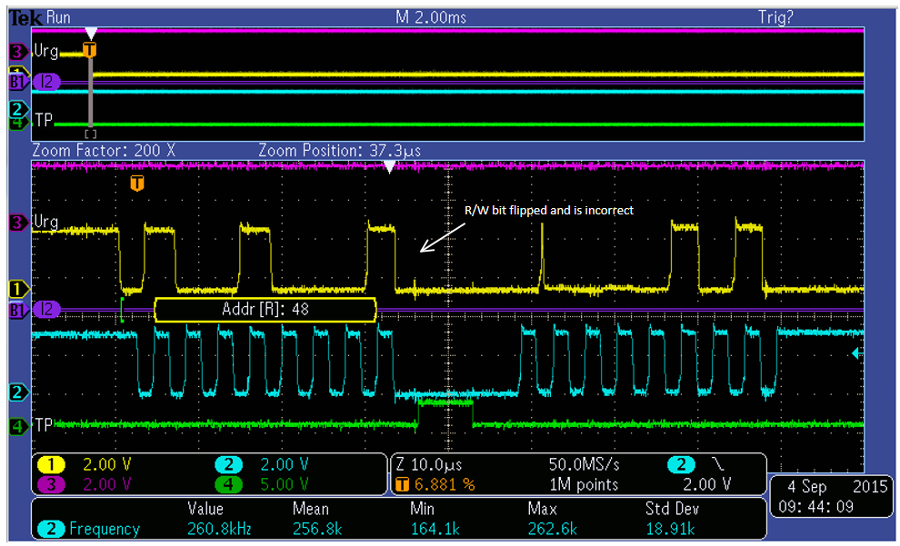The height and width of the screenshot is (546, 900).
Task: Click the Trig? trigger status indicator
Action: click(775, 17)
